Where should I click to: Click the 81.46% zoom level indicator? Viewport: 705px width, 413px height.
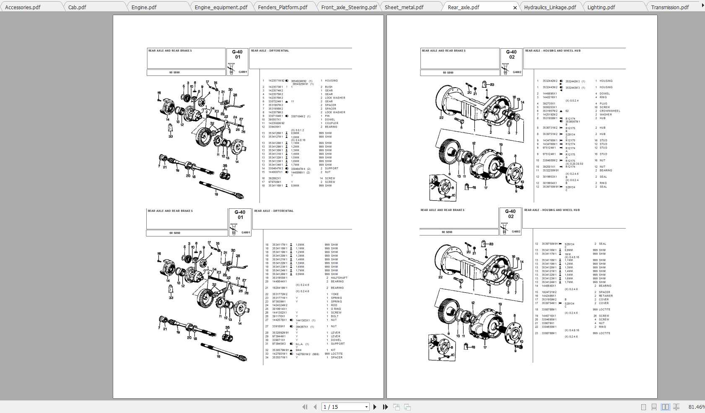[x=696, y=407]
